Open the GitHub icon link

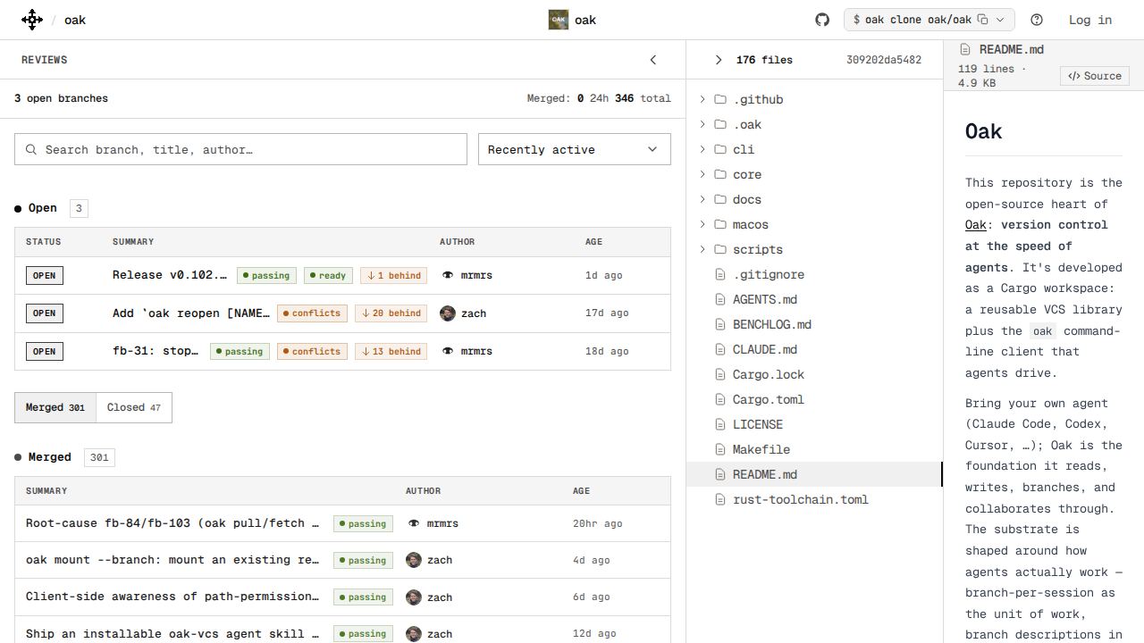click(822, 20)
